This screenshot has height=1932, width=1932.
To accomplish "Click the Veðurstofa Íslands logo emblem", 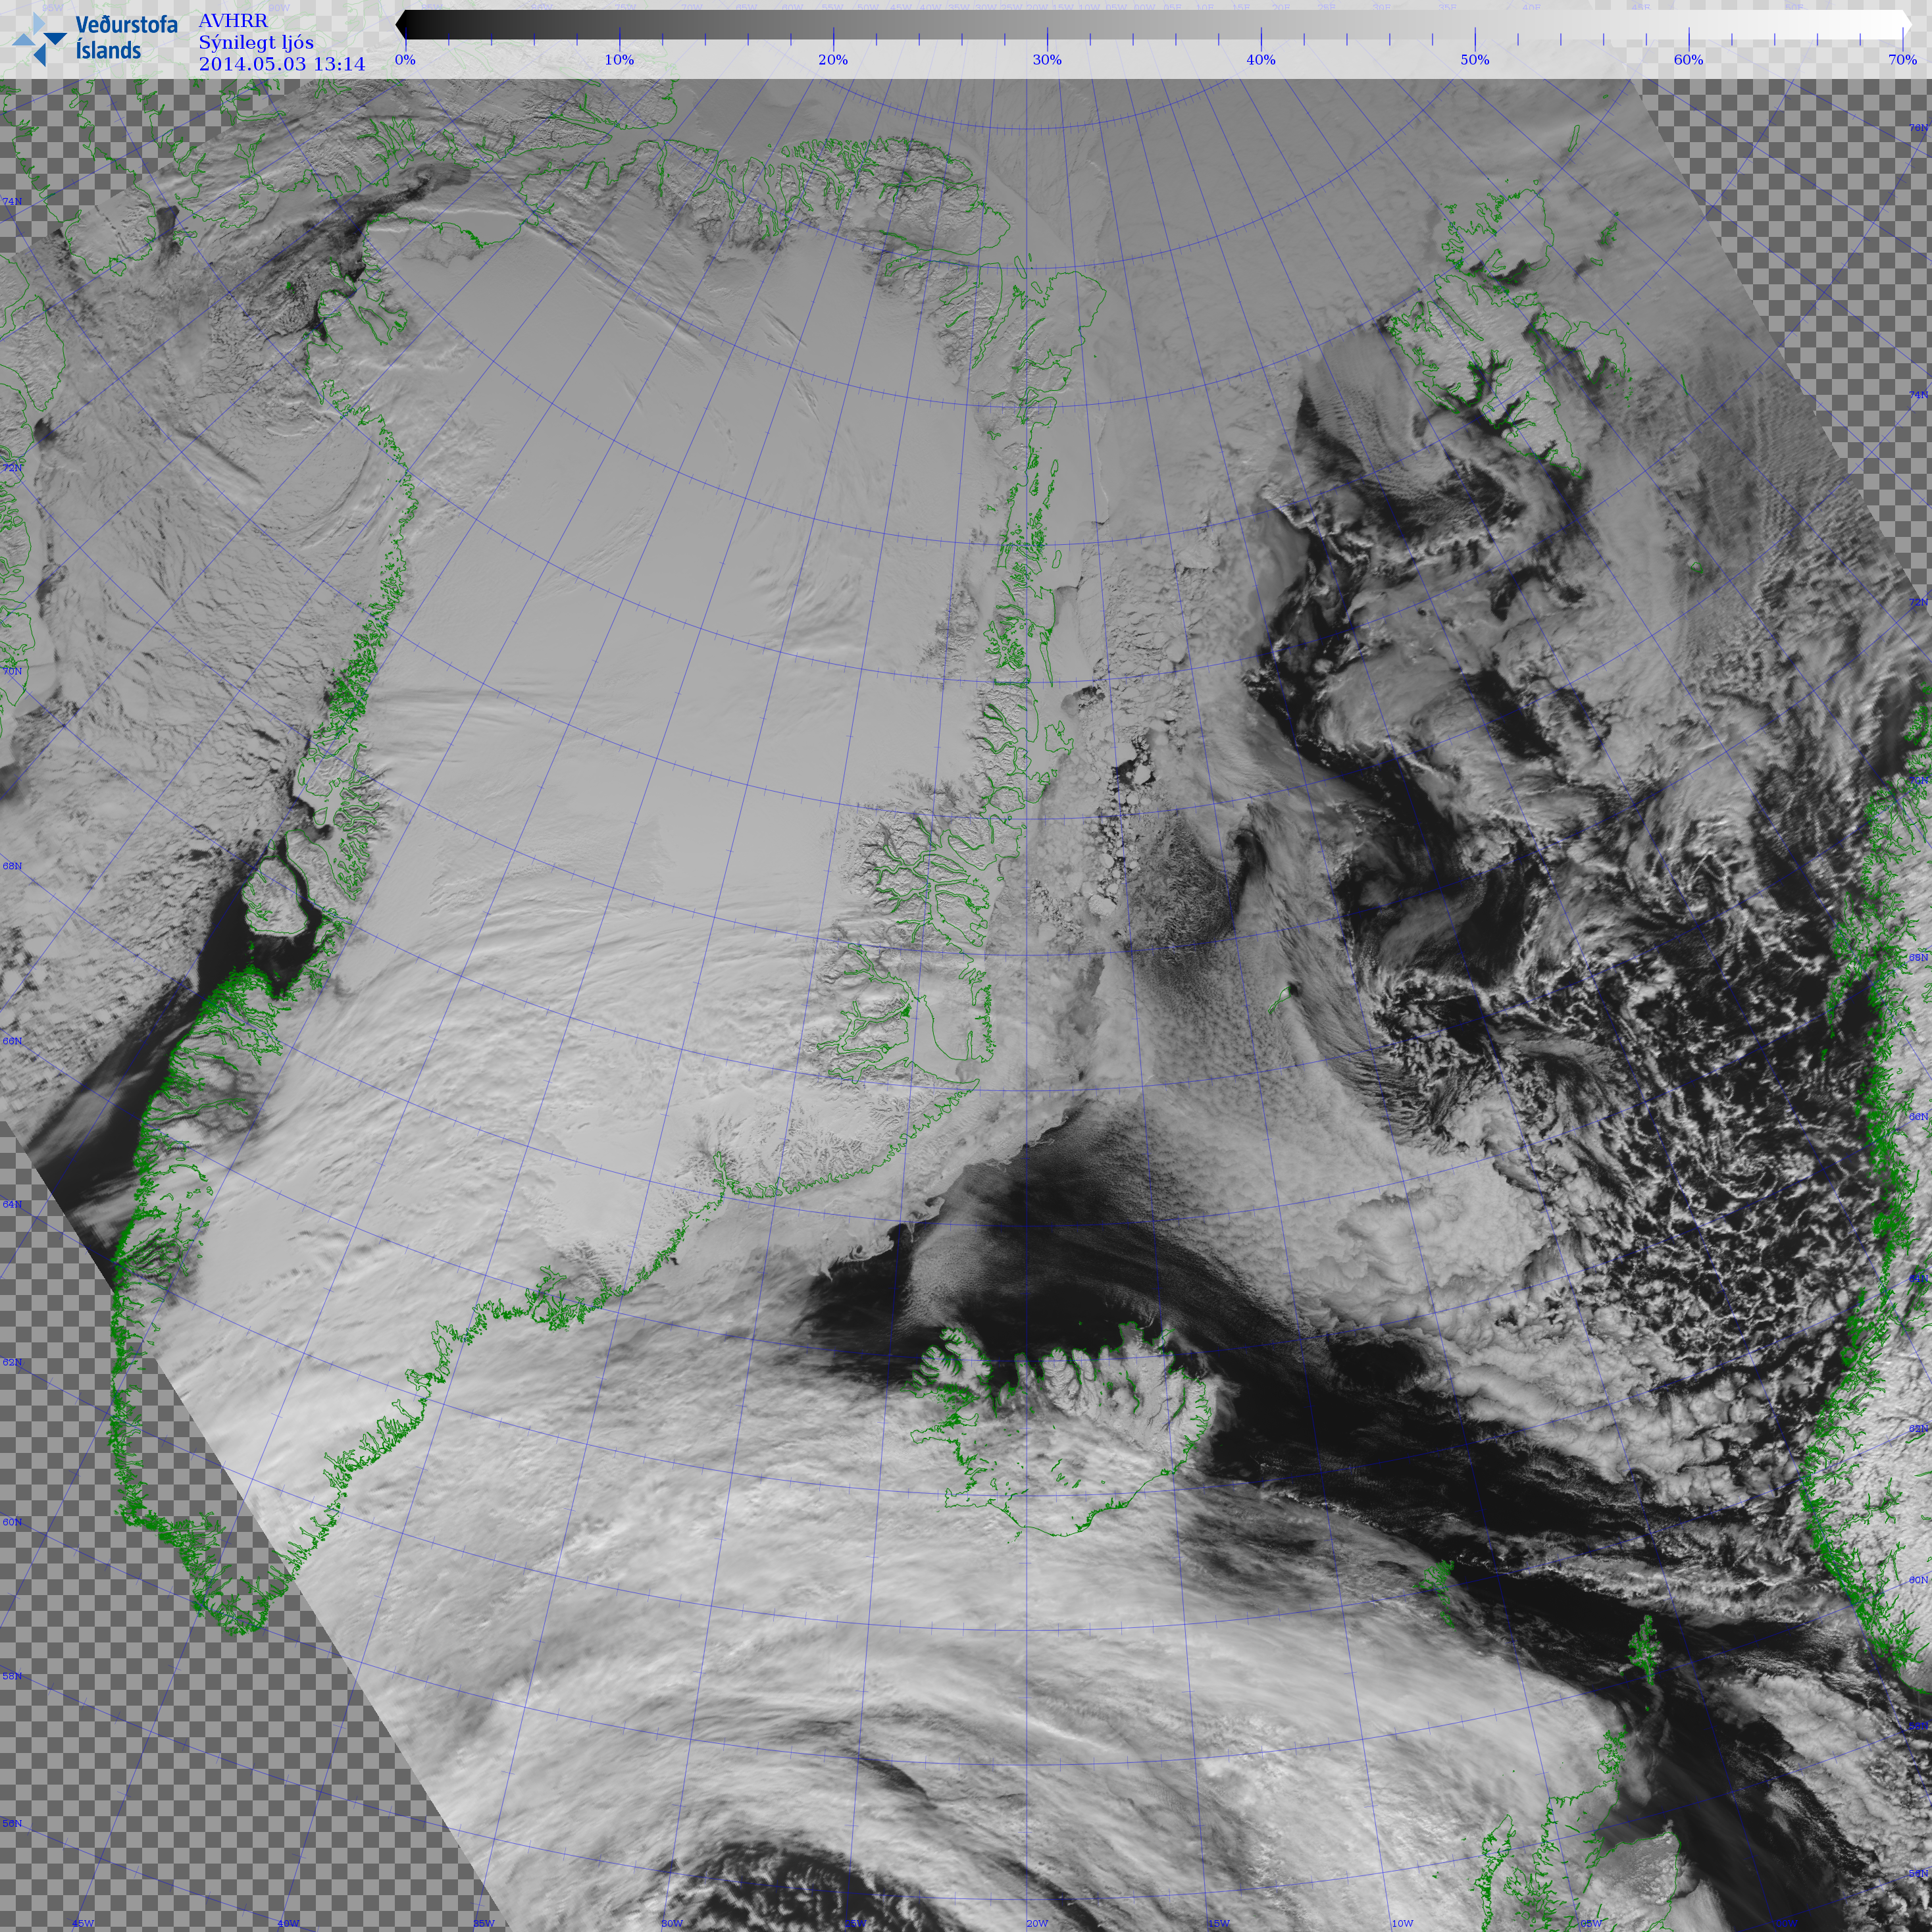I will pos(38,40).
